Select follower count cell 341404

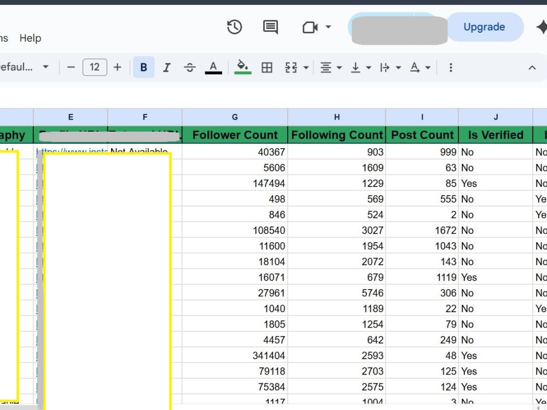click(235, 356)
